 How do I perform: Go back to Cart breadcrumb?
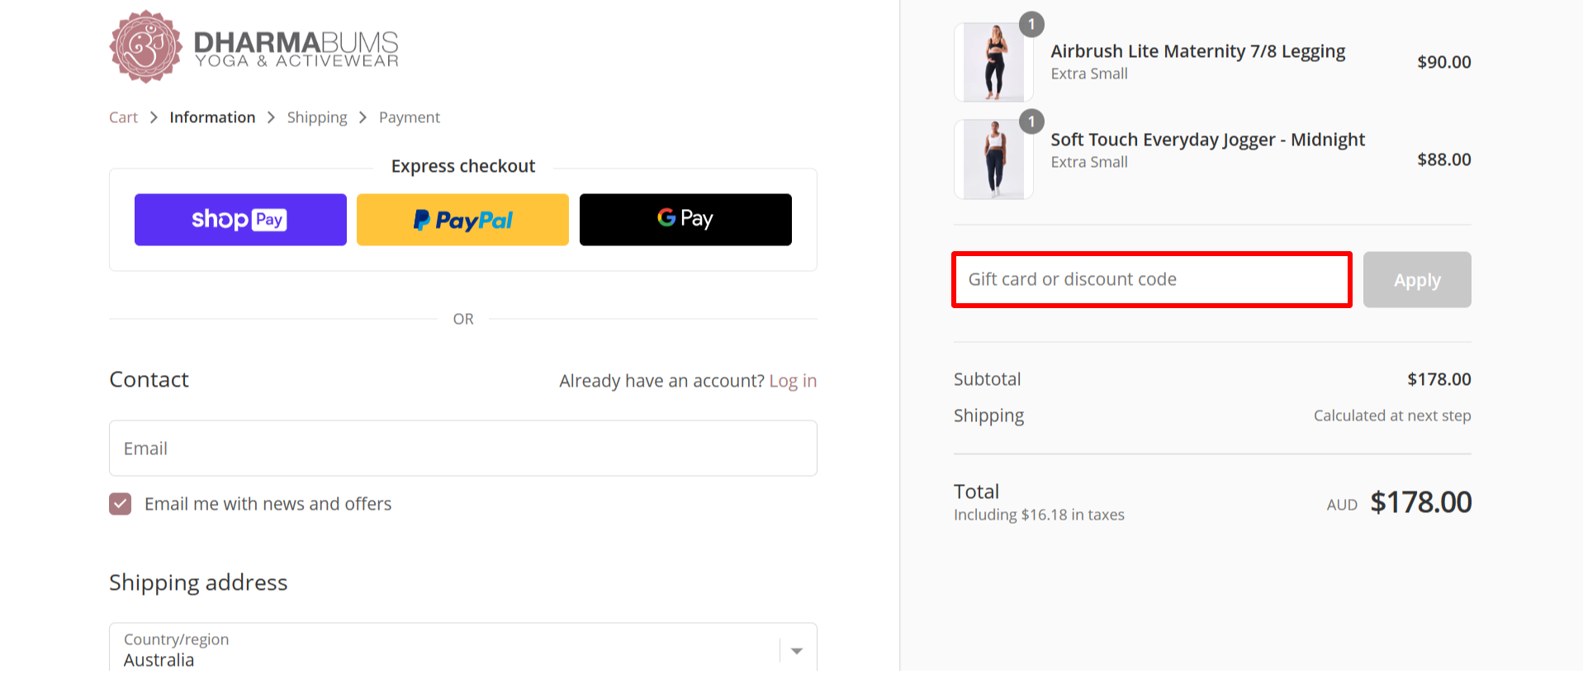tap(123, 117)
